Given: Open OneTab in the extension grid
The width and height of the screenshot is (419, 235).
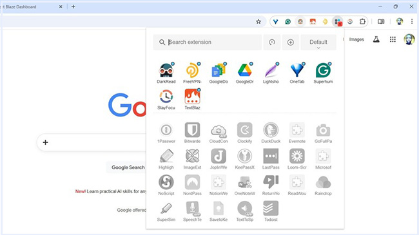Looking at the screenshot, I should click(297, 71).
